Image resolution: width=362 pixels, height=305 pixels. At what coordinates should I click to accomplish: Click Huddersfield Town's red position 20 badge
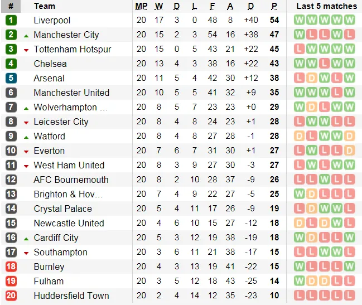coord(11,296)
